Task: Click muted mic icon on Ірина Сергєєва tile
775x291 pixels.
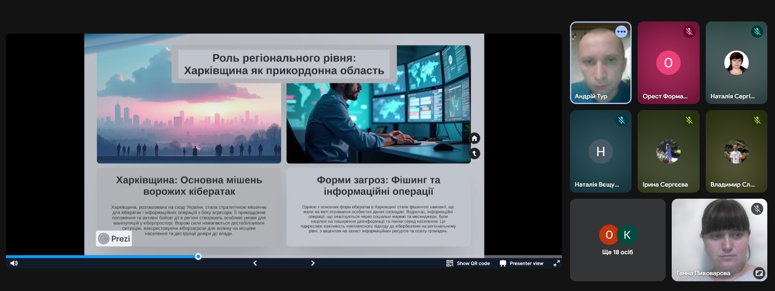Action: pos(689,120)
